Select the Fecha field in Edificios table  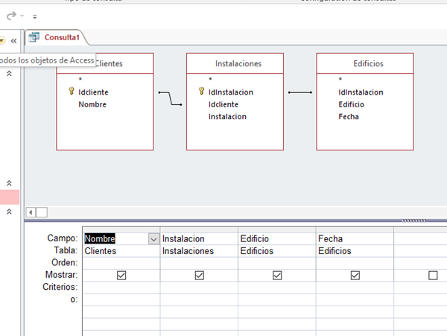pyautogui.click(x=348, y=116)
